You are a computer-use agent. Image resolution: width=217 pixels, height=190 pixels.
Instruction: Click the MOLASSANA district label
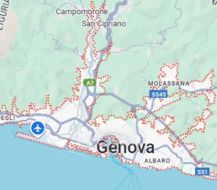click(x=169, y=84)
